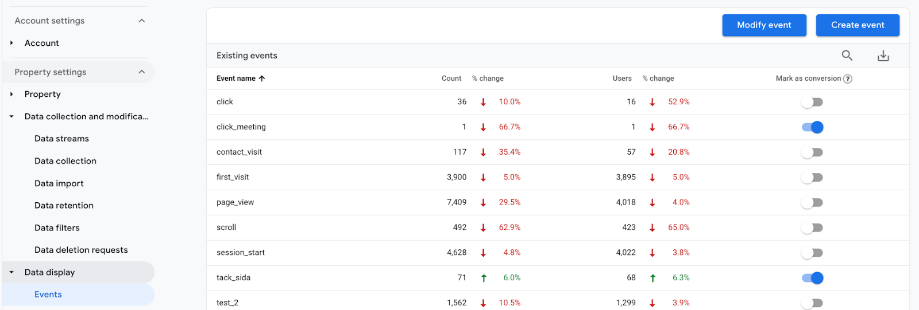
Task: Download the existing events list
Action: coord(883,56)
